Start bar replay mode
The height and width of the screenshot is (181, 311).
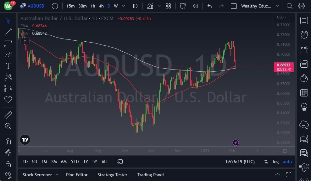(195, 6)
